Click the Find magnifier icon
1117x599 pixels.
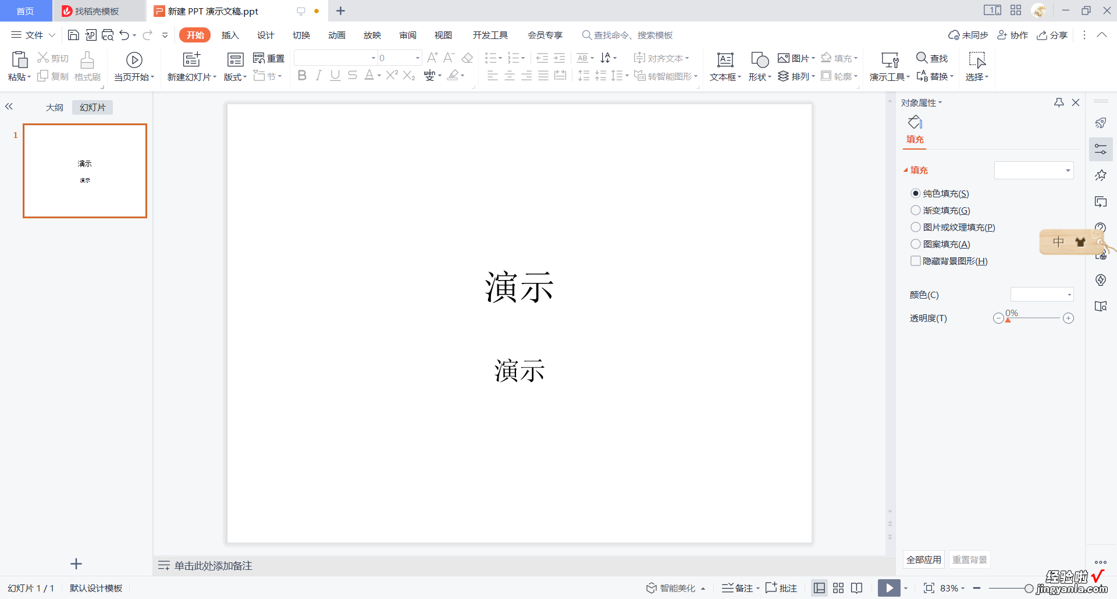(922, 58)
